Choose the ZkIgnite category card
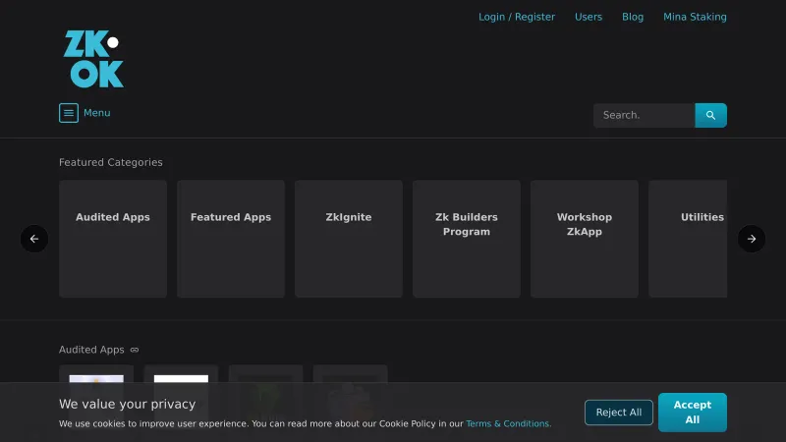This screenshot has height=442, width=786. tap(349, 239)
